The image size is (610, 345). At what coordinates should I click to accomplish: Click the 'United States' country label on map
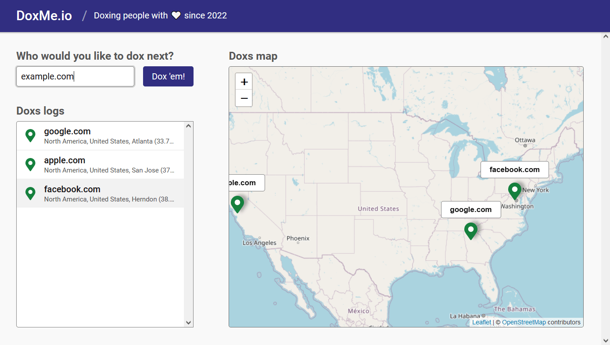click(378, 209)
